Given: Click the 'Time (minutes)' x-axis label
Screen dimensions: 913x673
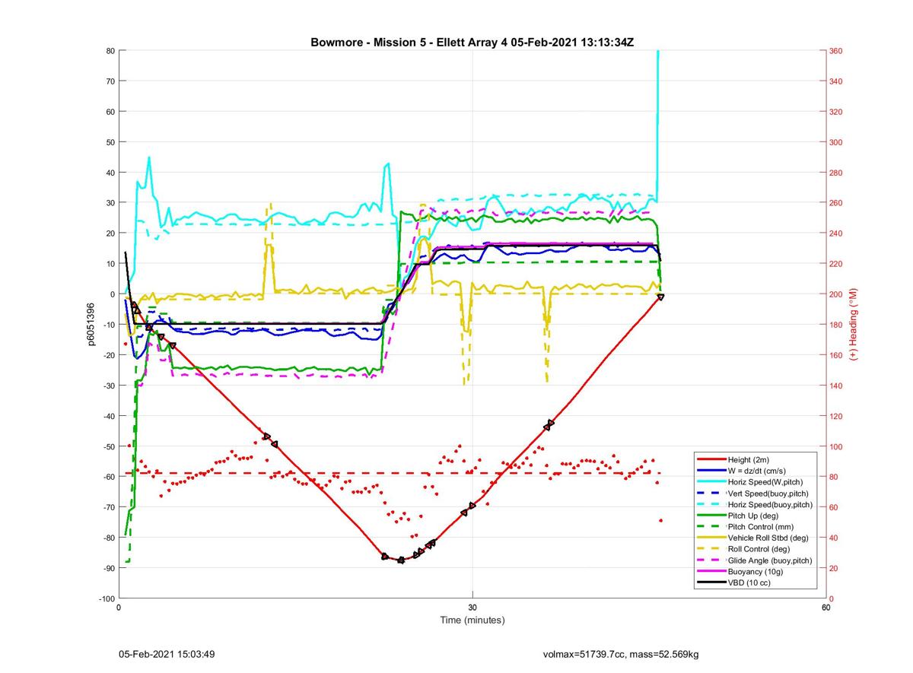Looking at the screenshot, I should tap(472, 620).
